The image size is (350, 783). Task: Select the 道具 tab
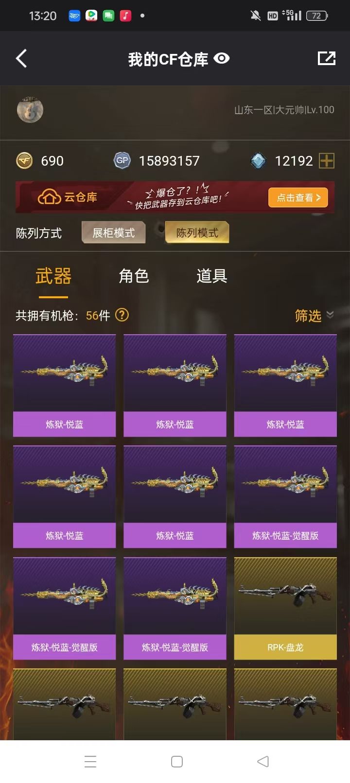coord(212,276)
